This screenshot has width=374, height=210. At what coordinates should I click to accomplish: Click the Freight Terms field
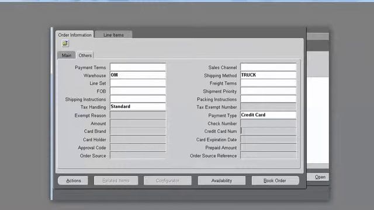pos(268,83)
